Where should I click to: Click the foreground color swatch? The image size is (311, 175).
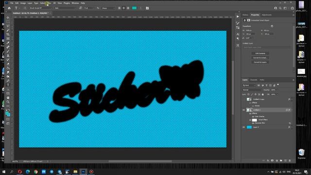pos(7,113)
